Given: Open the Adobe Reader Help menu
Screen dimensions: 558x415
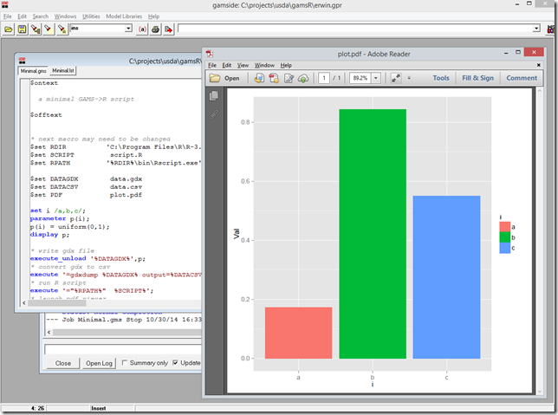Looking at the screenshot, I should point(286,65).
